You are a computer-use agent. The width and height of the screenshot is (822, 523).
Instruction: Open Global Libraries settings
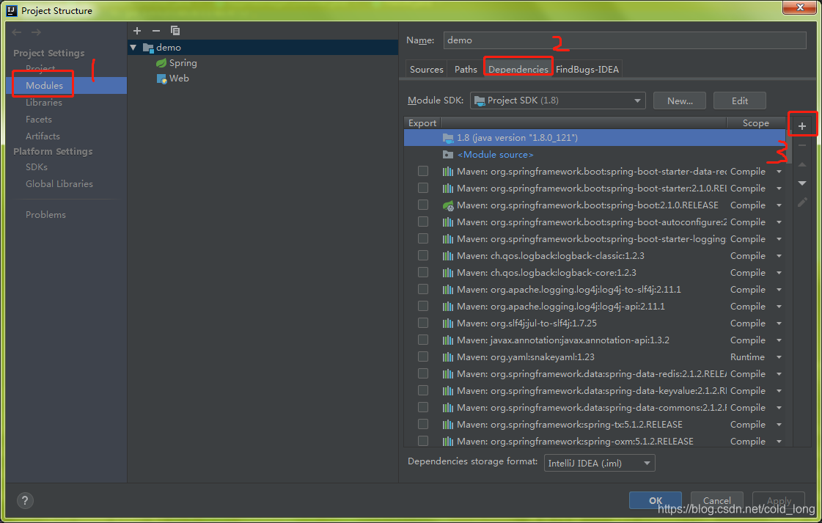pos(59,184)
